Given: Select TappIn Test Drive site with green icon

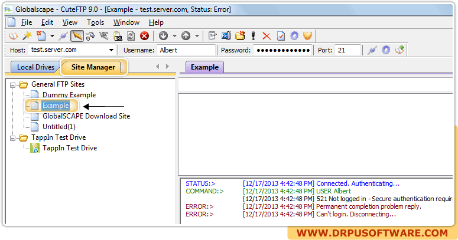Looking at the screenshot, I should (70, 148).
